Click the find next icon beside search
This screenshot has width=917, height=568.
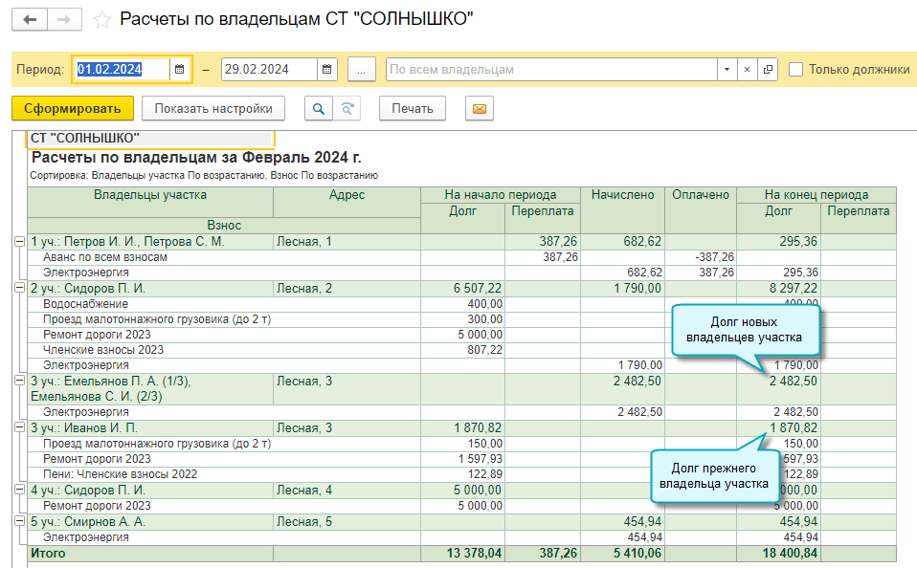(x=347, y=109)
